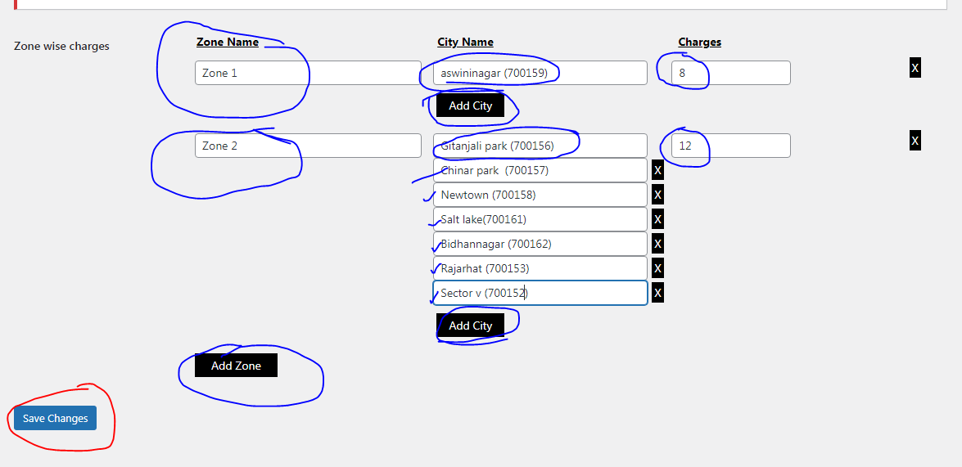Click Add City under Zone 2

470,326
